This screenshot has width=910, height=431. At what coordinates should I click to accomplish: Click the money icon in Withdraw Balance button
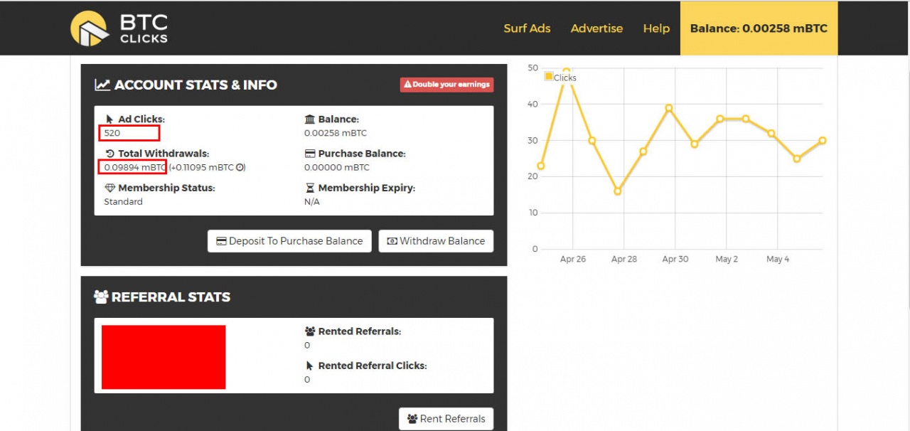pos(392,241)
